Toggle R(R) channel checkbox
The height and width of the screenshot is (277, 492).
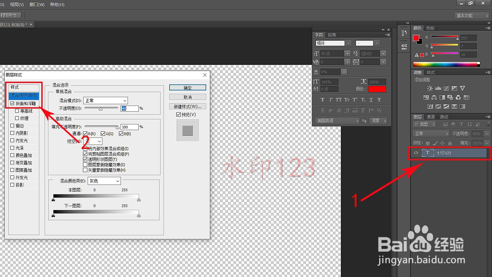85,134
